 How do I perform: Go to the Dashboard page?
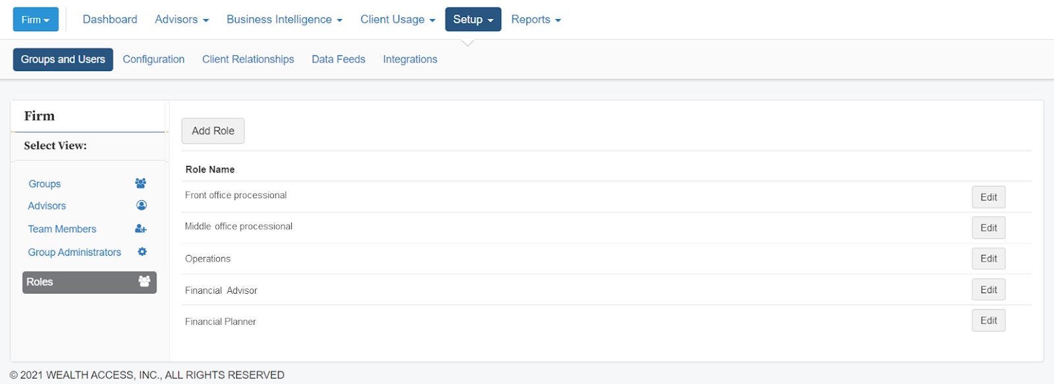point(110,20)
